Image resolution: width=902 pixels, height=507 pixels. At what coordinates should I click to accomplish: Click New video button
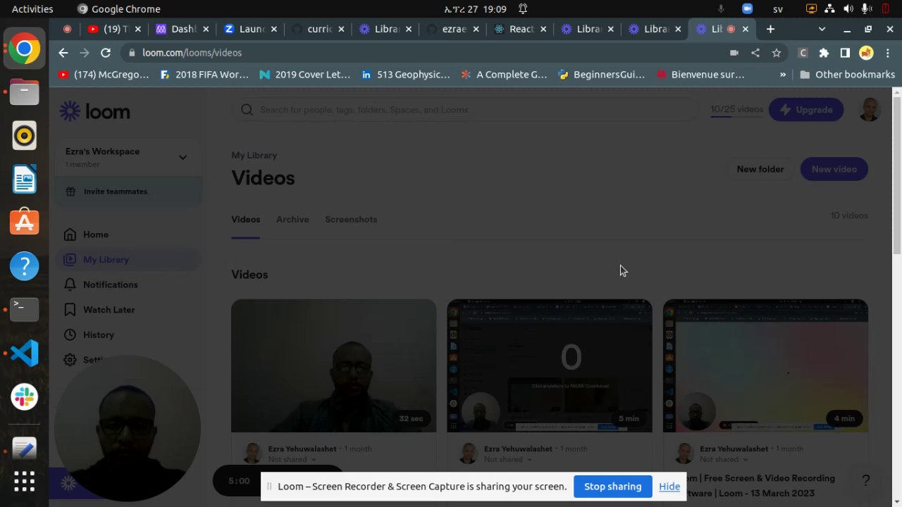[x=834, y=169]
